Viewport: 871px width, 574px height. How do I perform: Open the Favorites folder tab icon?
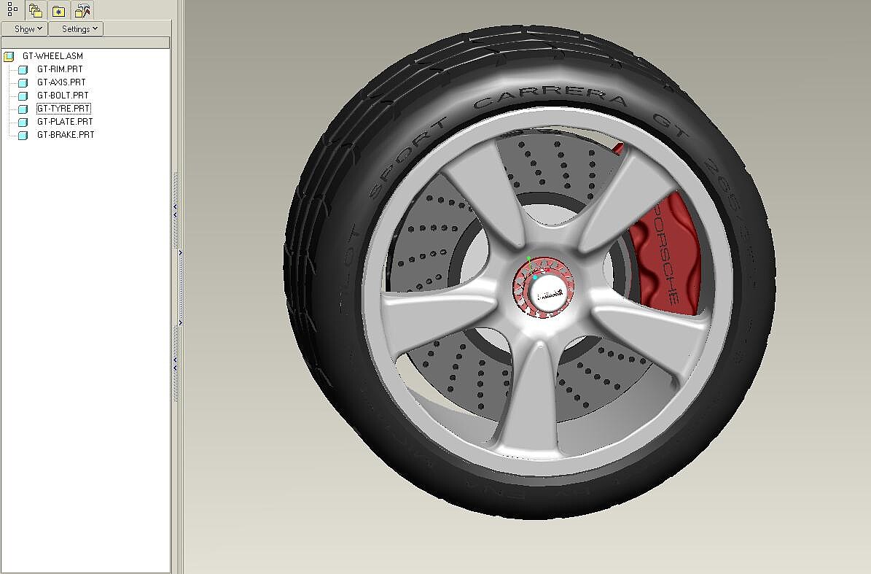58,10
